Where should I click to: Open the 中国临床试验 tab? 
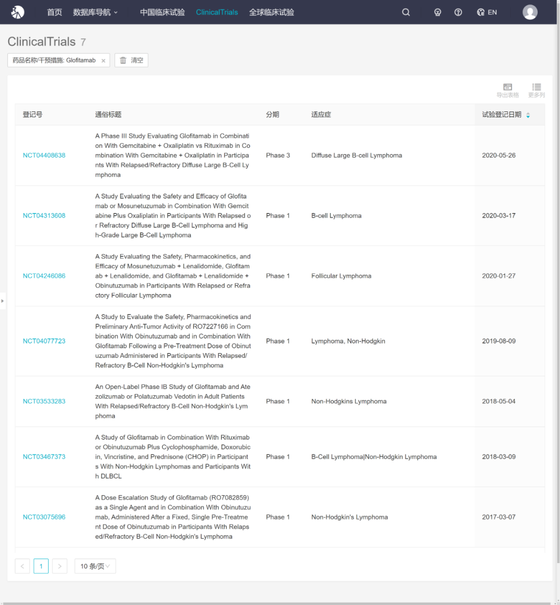pos(162,12)
